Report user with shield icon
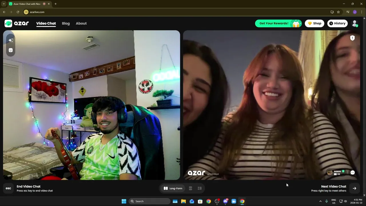 pyautogui.click(x=352, y=38)
